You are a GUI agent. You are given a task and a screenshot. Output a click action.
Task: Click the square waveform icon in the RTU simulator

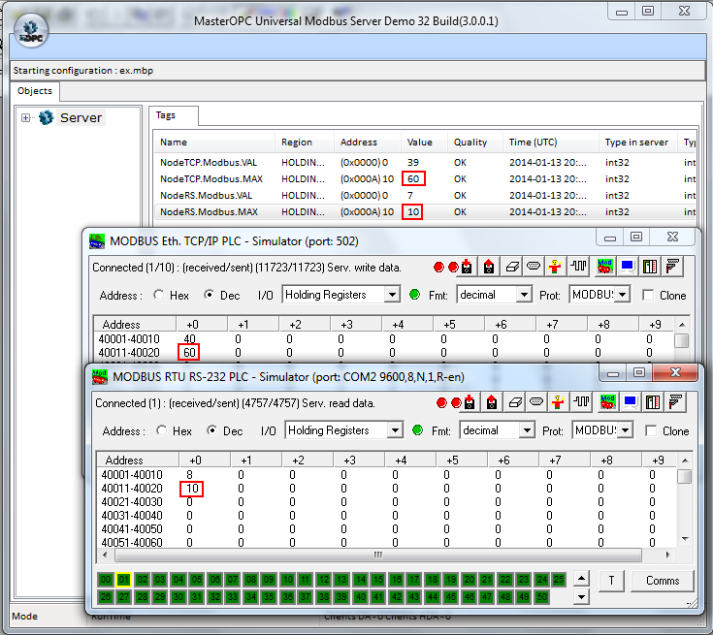point(582,401)
